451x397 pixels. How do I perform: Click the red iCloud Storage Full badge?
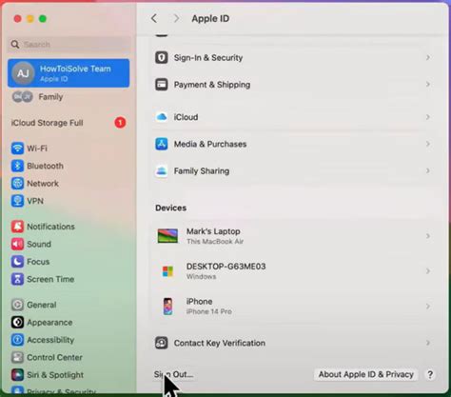(120, 123)
